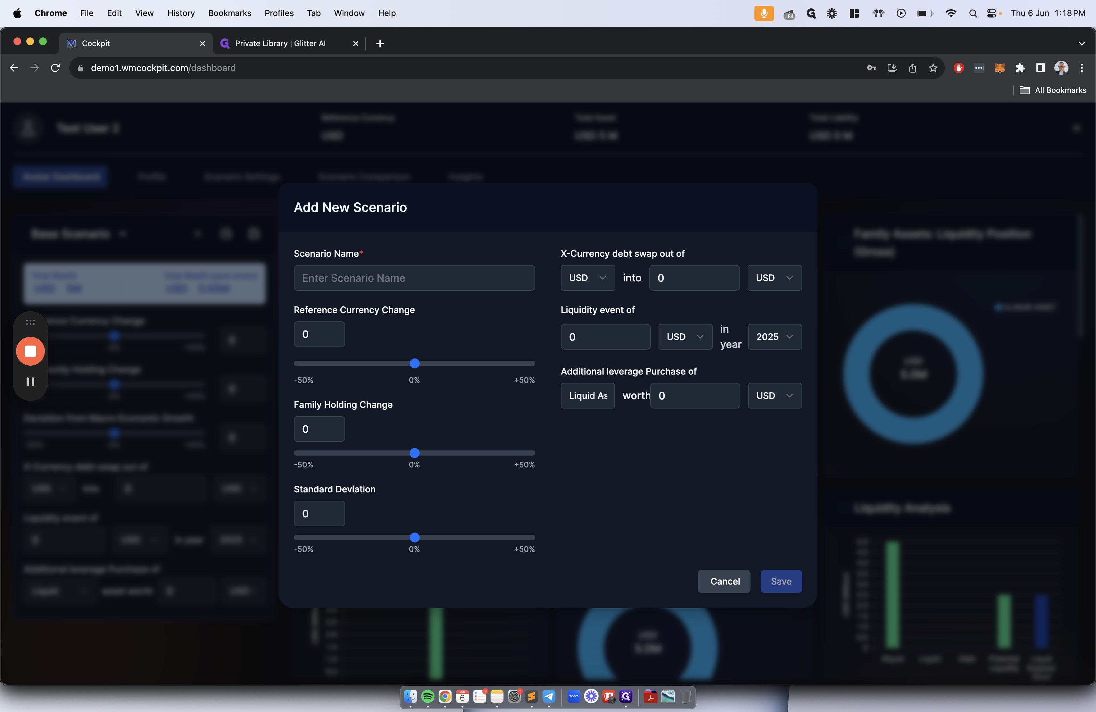Close the Private Library Glitter AI tab

(355, 43)
